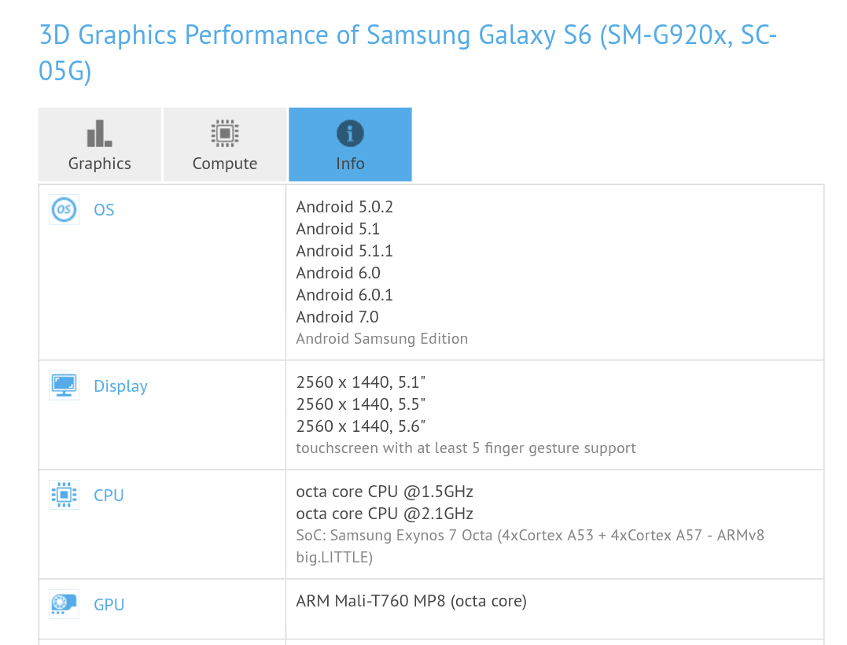Viewport: 847px width, 645px height.
Task: Click the OS row icon
Action: pyautogui.click(x=64, y=209)
